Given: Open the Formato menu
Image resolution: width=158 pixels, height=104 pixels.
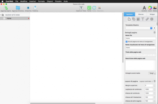Looking at the screenshot, I should [x=41, y=1].
